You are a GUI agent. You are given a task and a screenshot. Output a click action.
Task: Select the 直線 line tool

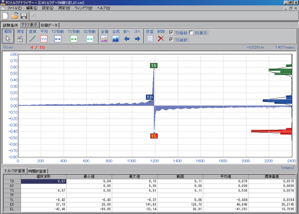(x=32, y=39)
